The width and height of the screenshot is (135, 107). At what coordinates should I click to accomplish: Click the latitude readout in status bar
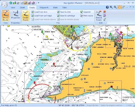(x=64, y=105)
